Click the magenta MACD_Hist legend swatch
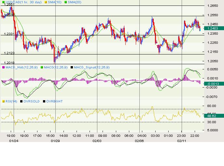224x166 pixels. point(4,67)
